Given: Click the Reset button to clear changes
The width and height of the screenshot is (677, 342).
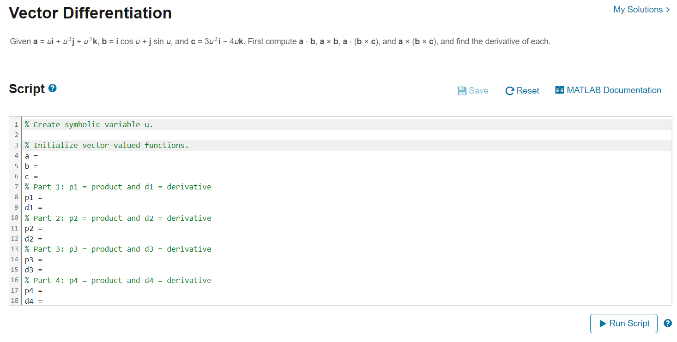Looking at the screenshot, I should [x=522, y=90].
